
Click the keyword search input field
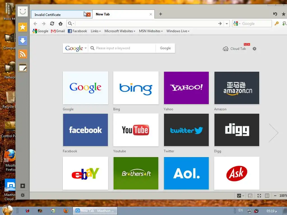coord(122,48)
